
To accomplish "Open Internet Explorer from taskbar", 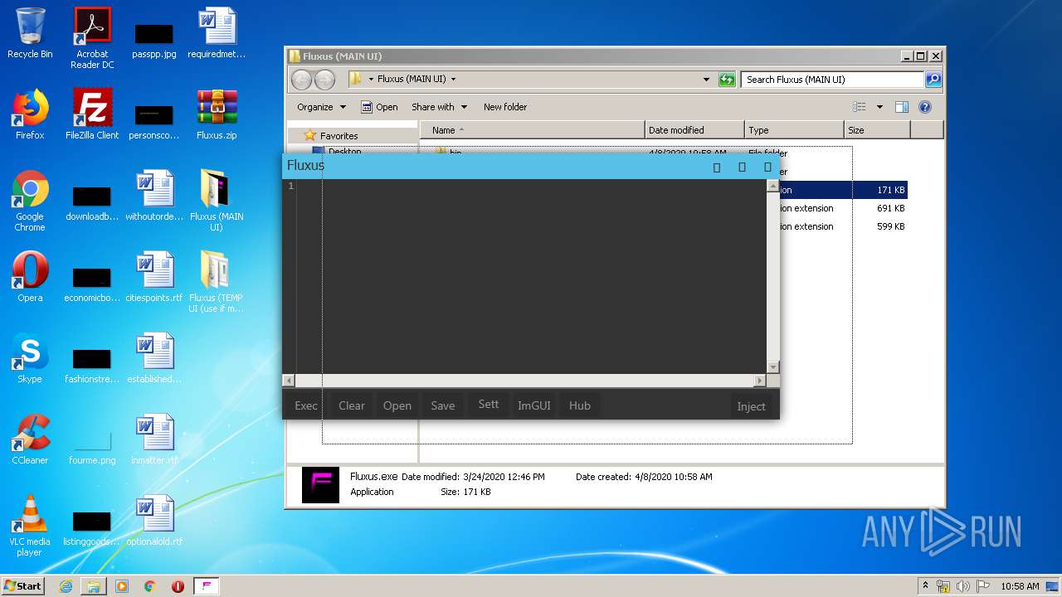I will click(x=66, y=586).
